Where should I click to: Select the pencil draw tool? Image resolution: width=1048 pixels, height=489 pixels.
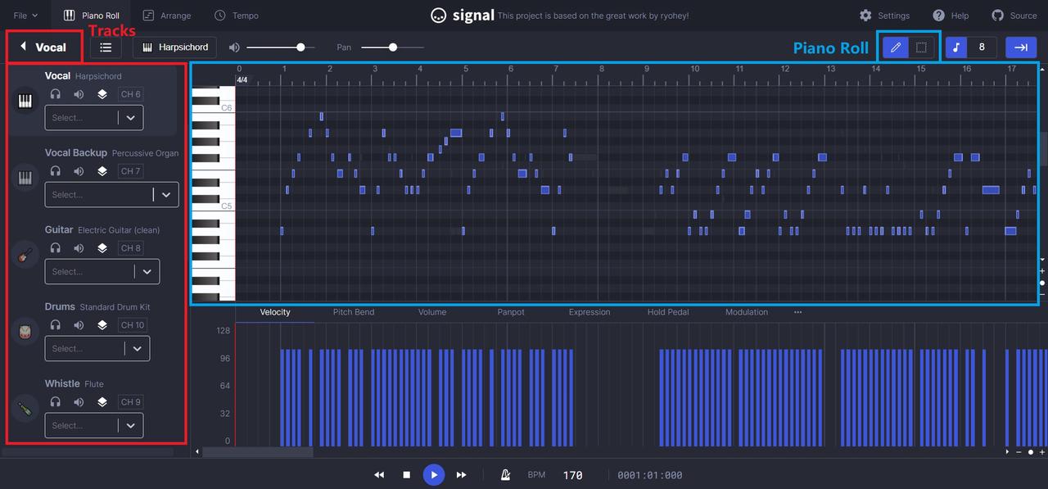(896, 48)
